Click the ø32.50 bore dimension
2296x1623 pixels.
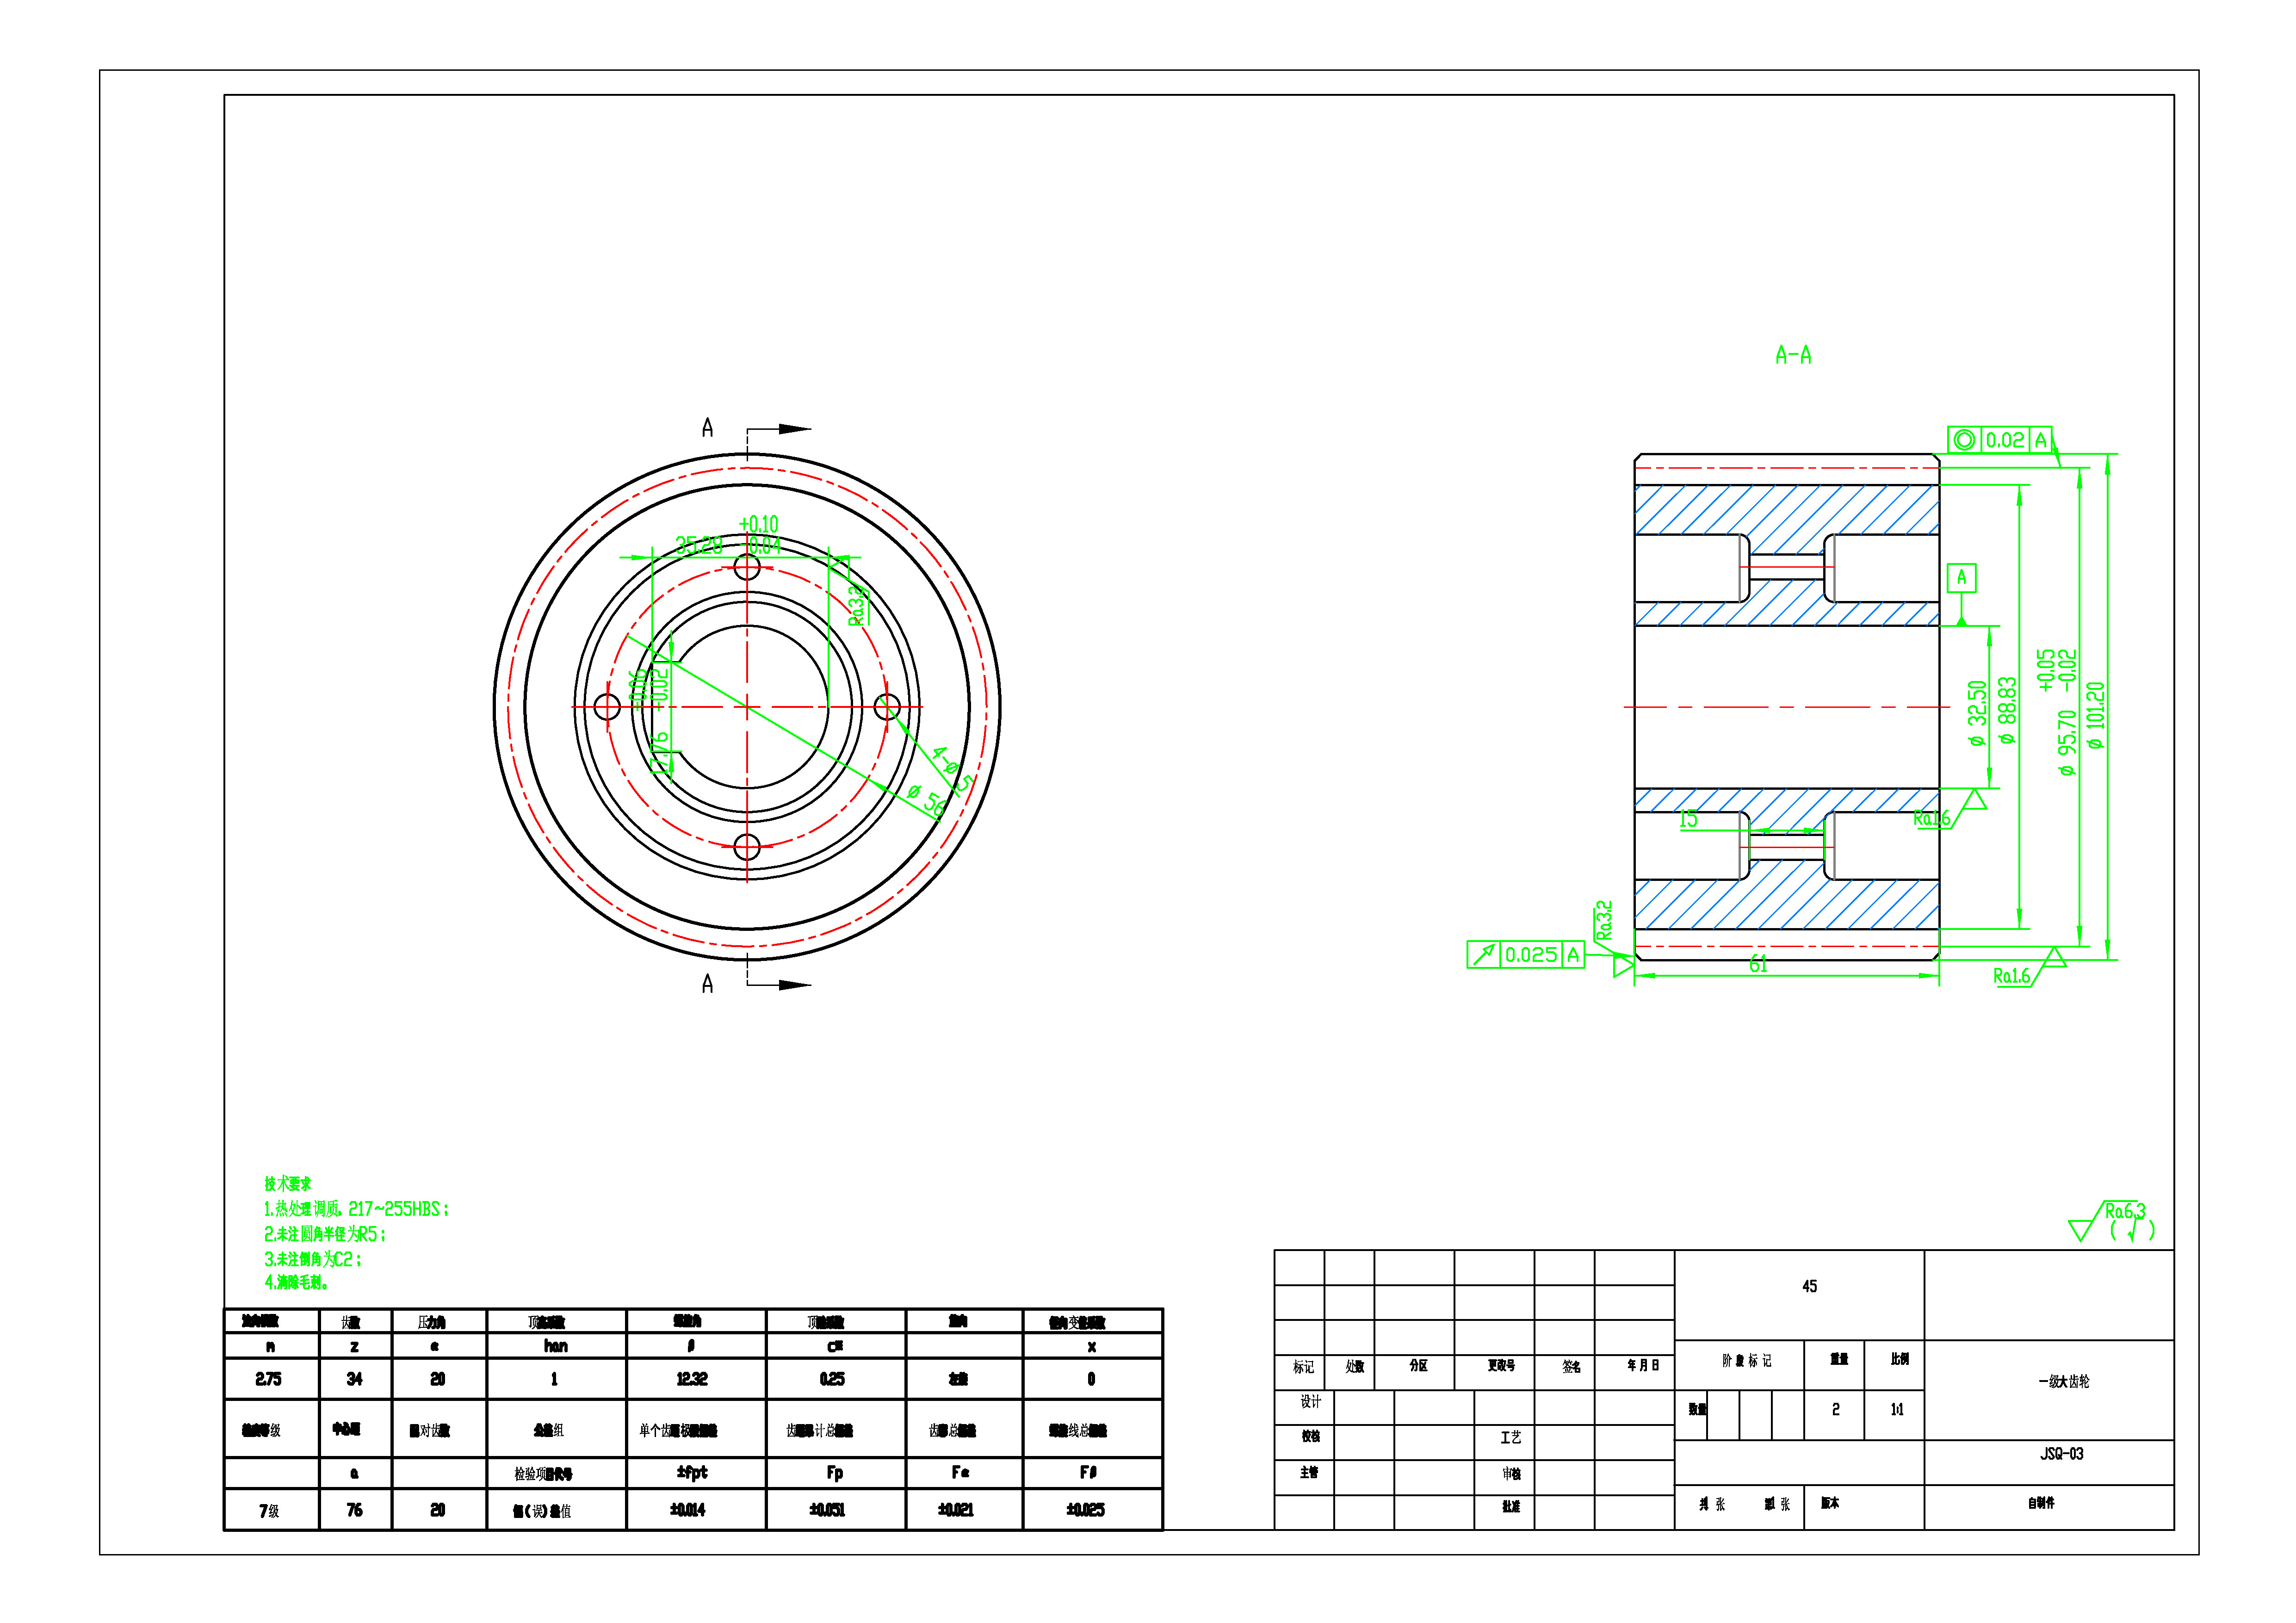tap(1976, 713)
